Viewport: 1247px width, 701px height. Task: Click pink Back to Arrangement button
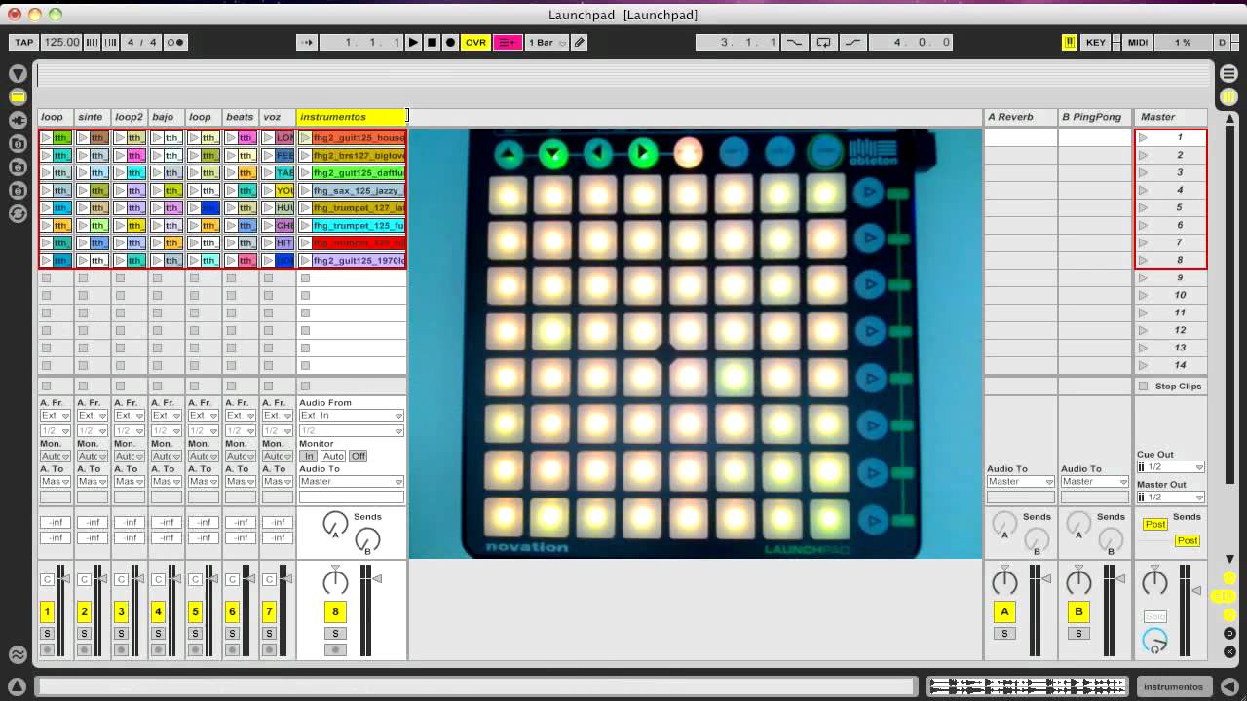tap(508, 42)
